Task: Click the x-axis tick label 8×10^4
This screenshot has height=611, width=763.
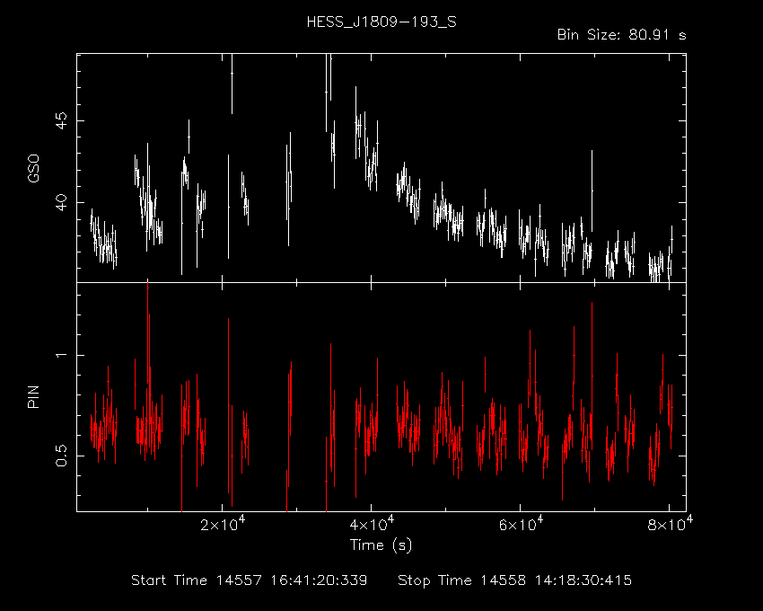Action: [670, 524]
